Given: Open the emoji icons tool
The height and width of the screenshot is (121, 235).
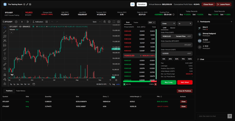Looking at the screenshot, I should click(5, 58).
